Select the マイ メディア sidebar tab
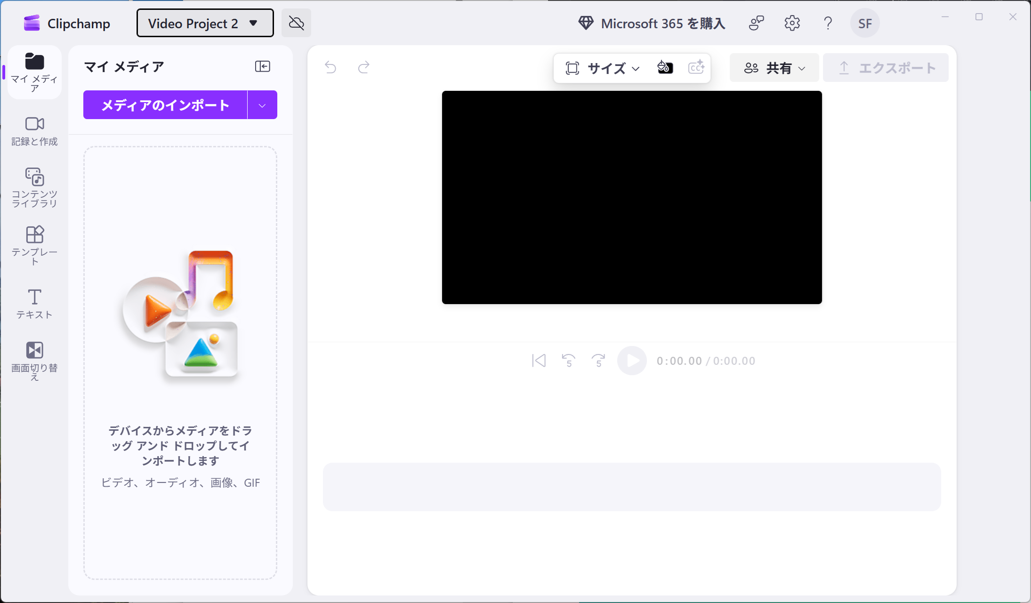Screen dimensions: 1031x603 coord(34,72)
